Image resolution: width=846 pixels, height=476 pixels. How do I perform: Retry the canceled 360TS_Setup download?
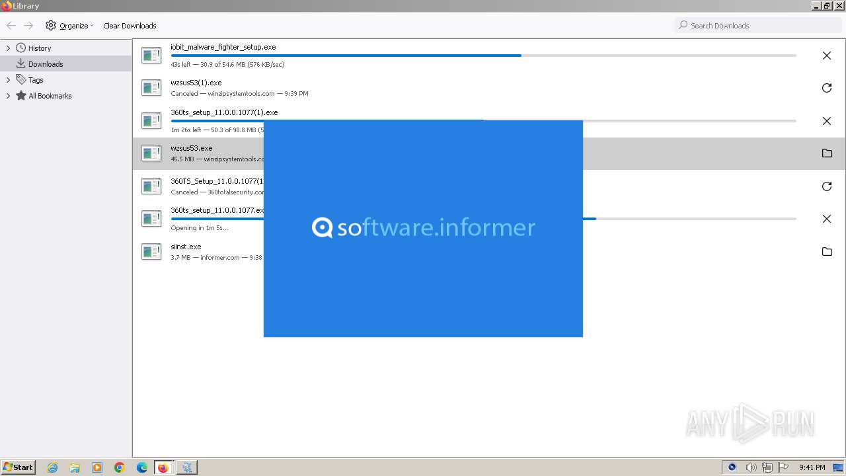coord(826,186)
